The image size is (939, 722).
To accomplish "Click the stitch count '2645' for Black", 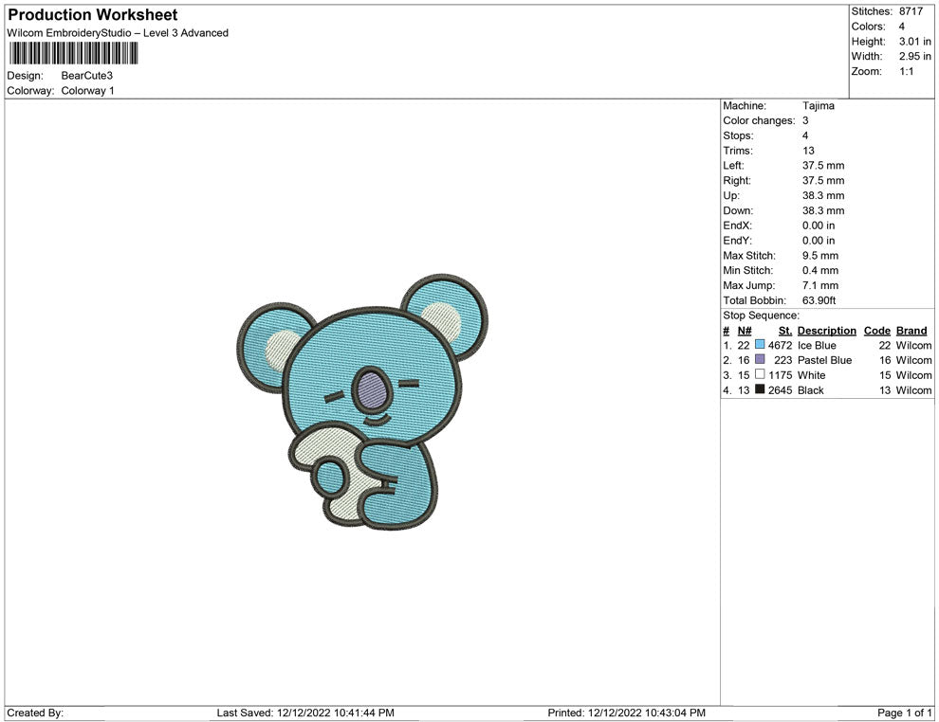I will coord(780,390).
